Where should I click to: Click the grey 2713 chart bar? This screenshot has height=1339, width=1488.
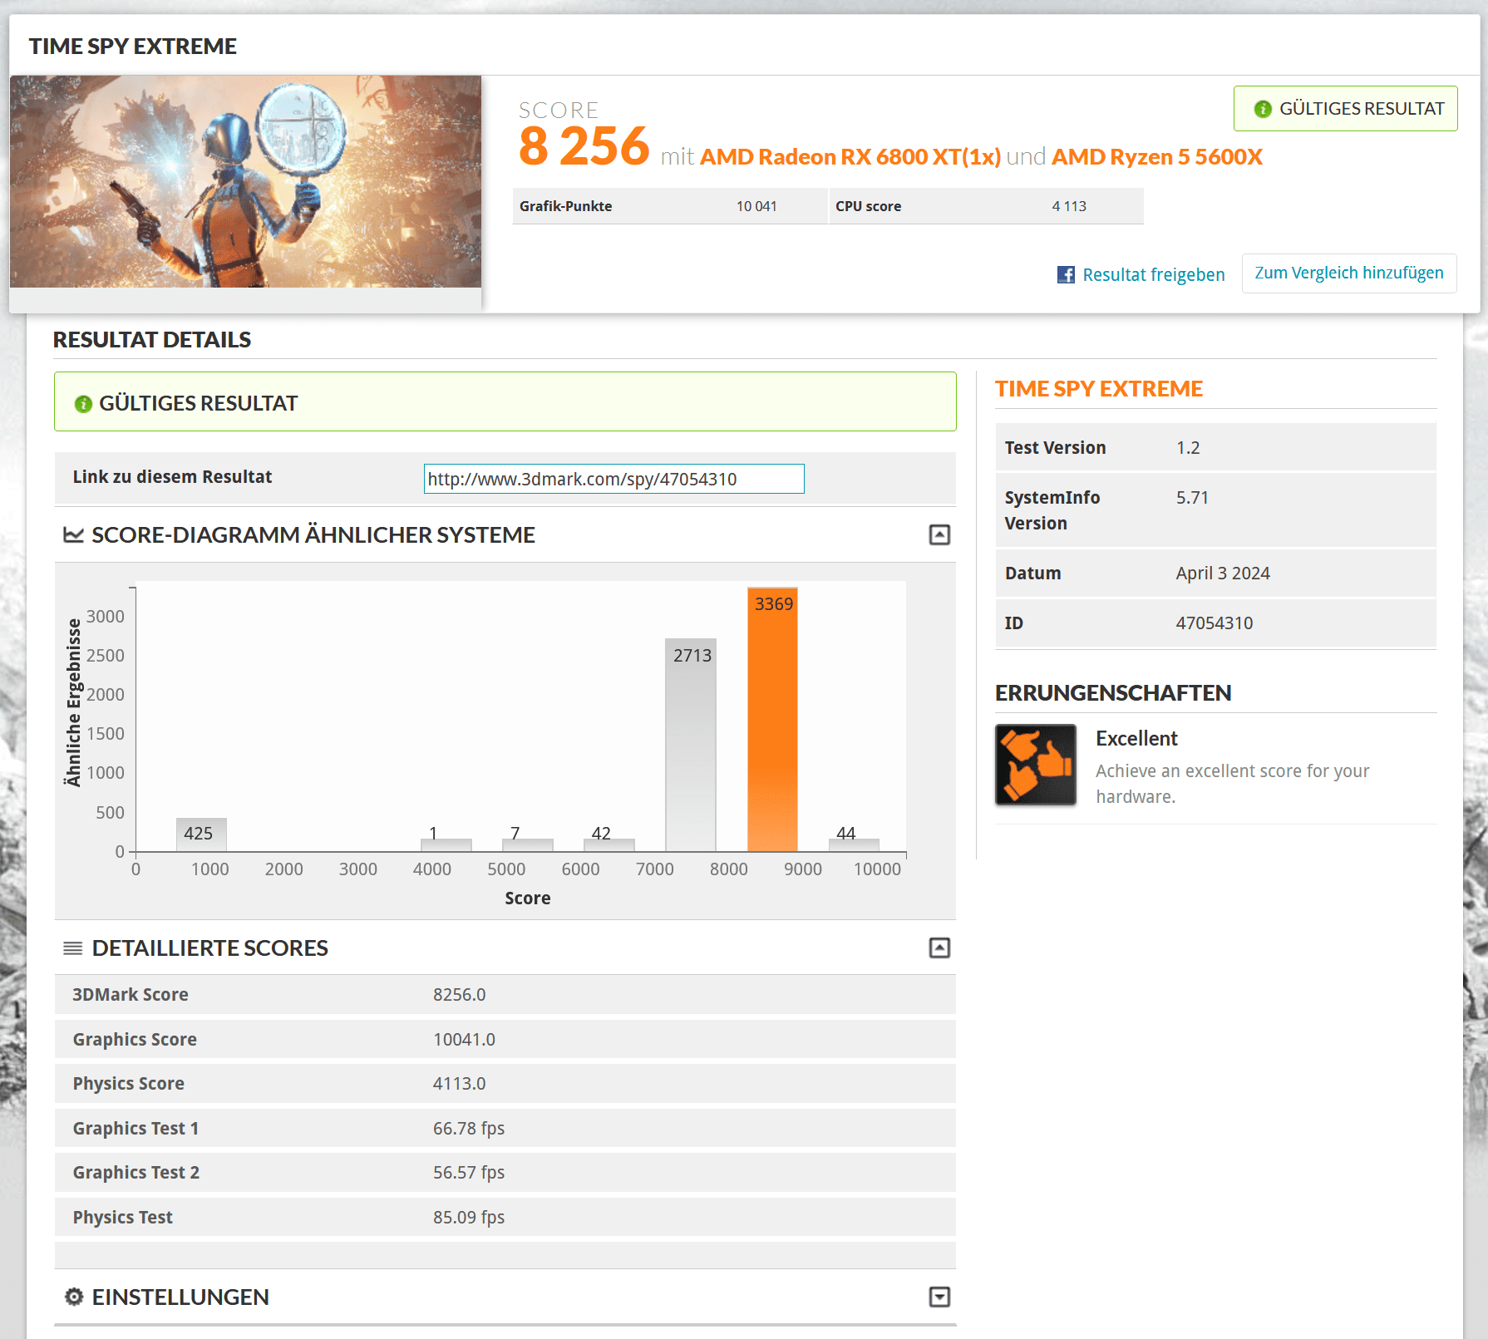[691, 745]
